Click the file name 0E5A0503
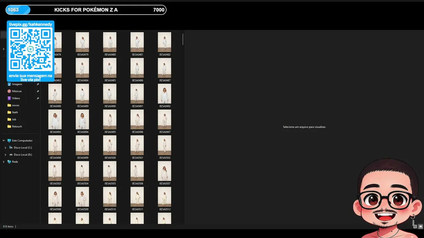The width and height of the screenshot is (424, 238). 55,183
